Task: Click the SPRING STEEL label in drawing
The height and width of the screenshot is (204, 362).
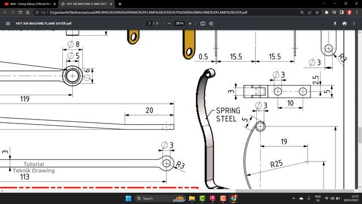Action: (228, 114)
